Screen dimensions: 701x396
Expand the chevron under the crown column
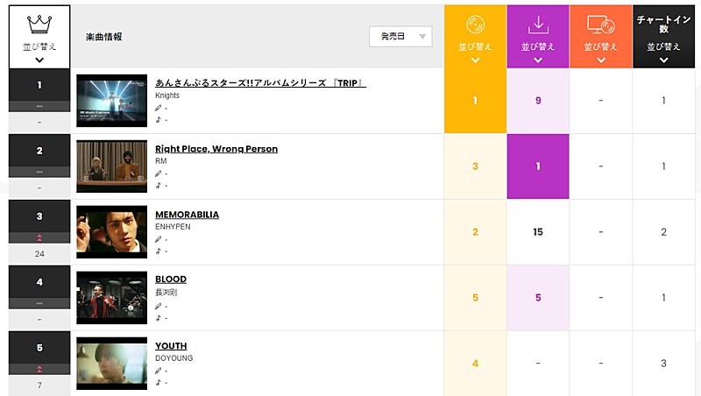[x=39, y=60]
